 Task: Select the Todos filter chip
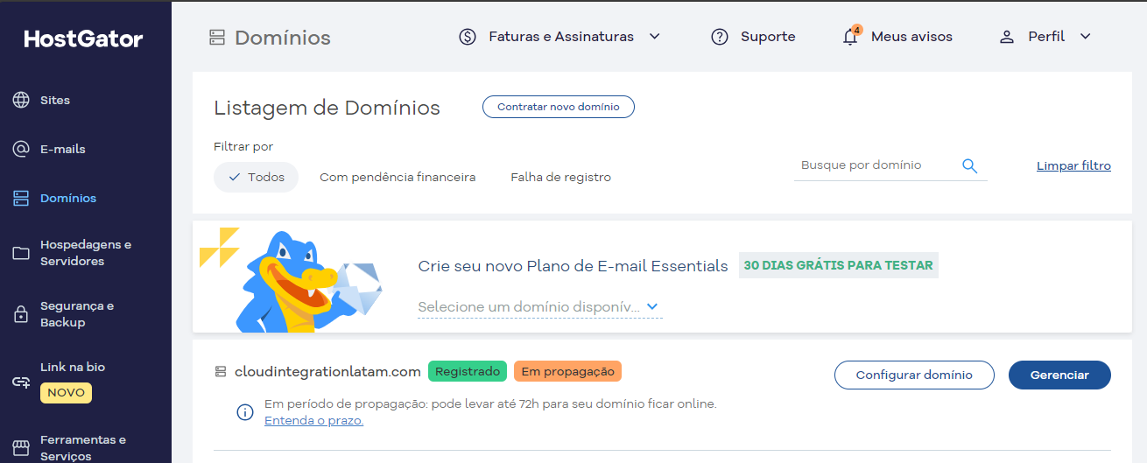[256, 177]
